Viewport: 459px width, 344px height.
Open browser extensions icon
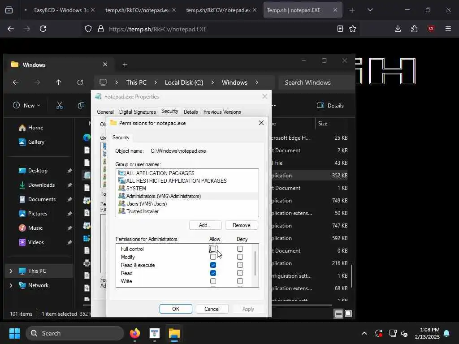coord(414,29)
